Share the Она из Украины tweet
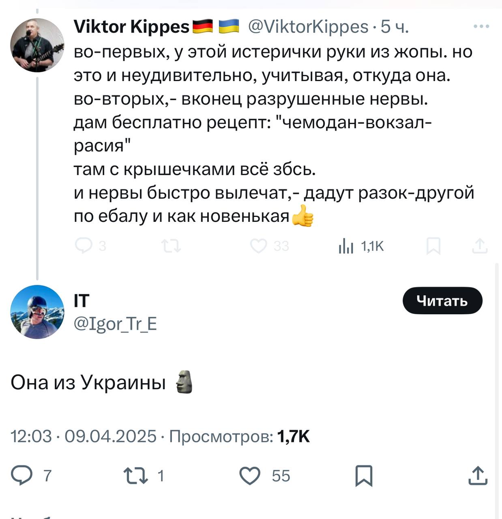Image resolution: width=502 pixels, height=519 pixels. pyautogui.click(x=478, y=475)
